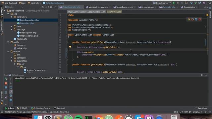
Task: Show VCS history clock icon
Action: click(x=200, y=3)
